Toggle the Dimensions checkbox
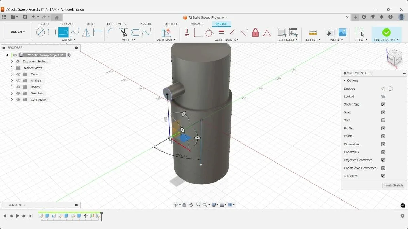 (383, 144)
